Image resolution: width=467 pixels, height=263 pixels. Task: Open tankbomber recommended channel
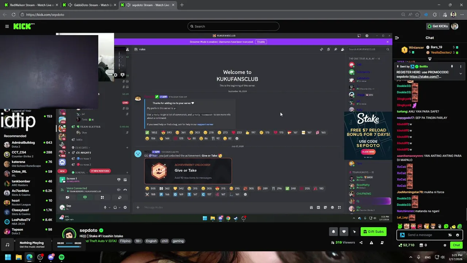coord(28,183)
